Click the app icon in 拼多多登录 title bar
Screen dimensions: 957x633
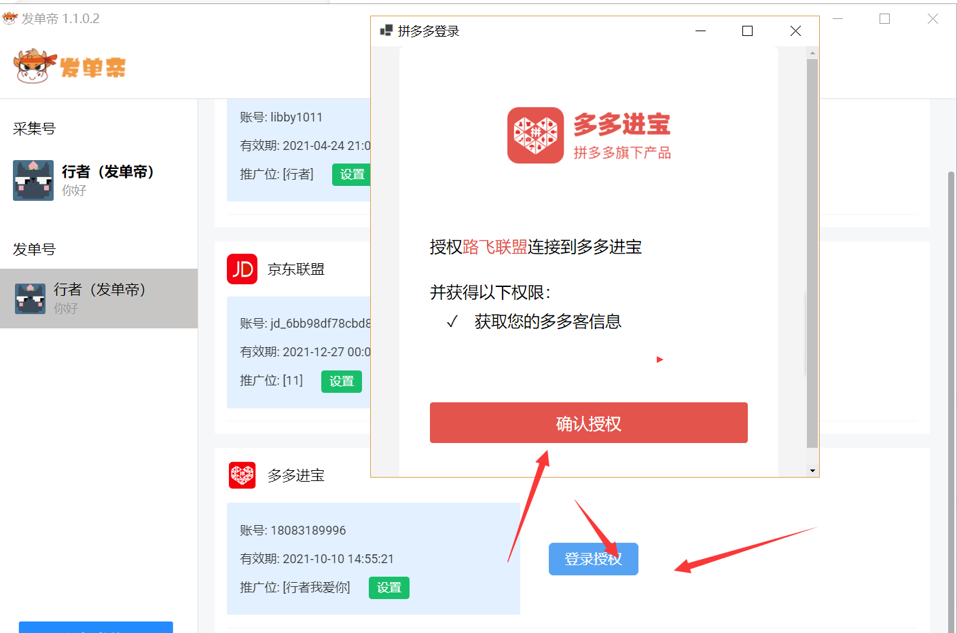[x=386, y=31]
